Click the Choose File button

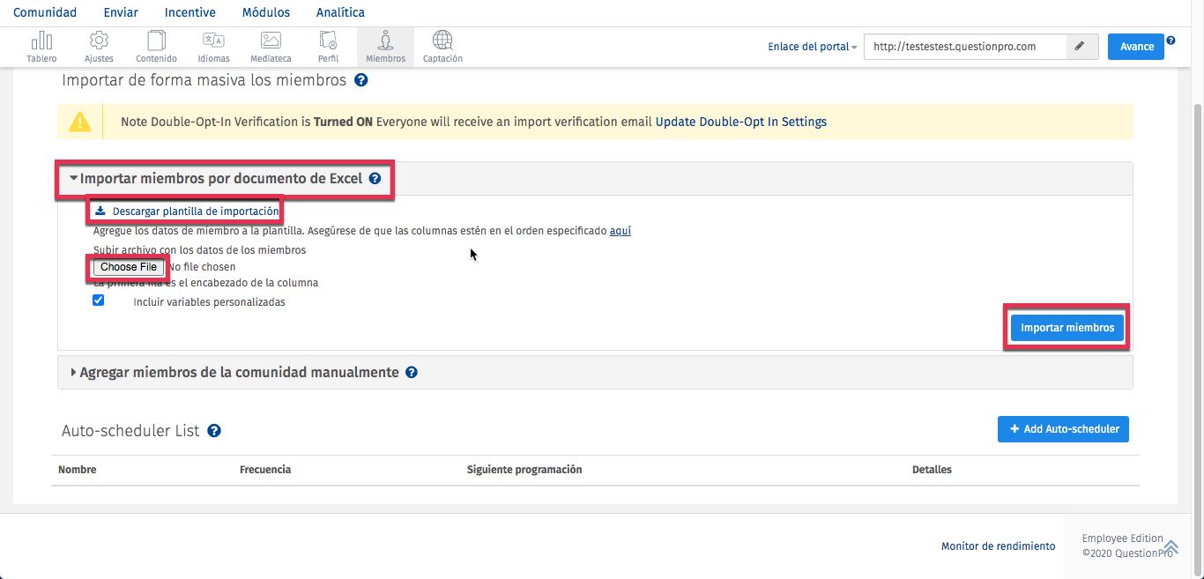(129, 267)
